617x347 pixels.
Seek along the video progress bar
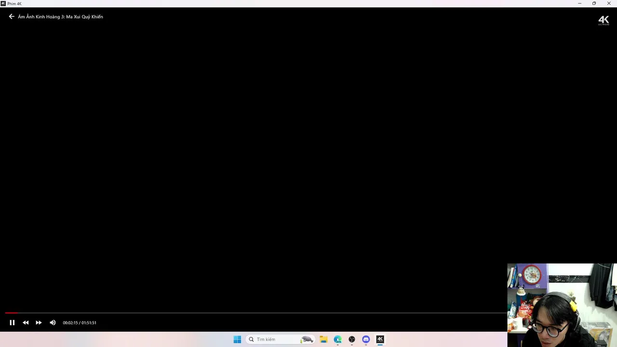pyautogui.click(x=255, y=313)
